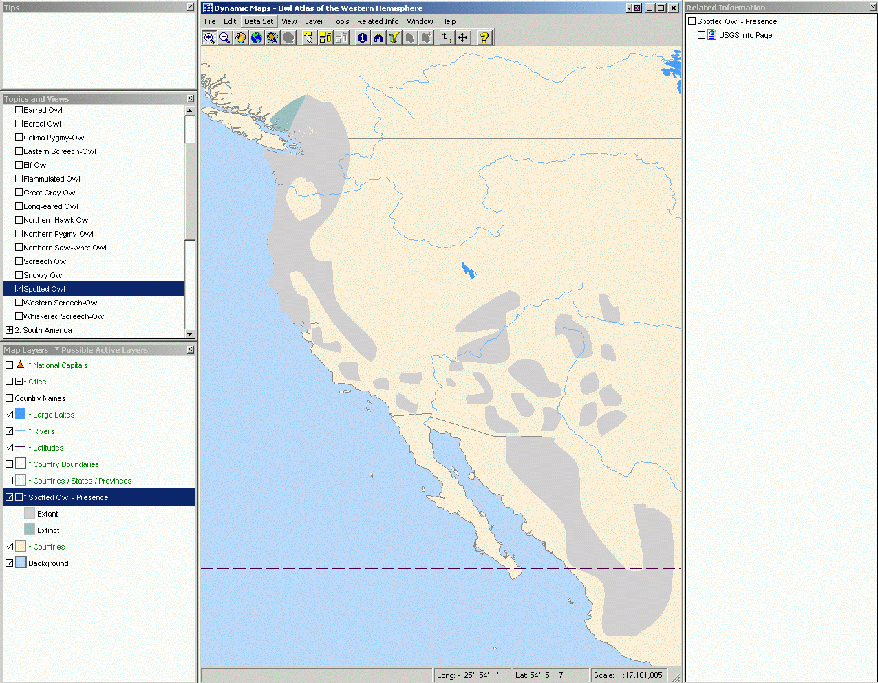Select Snowy Owl in the topics list
The height and width of the screenshot is (683, 878).
tap(43, 275)
